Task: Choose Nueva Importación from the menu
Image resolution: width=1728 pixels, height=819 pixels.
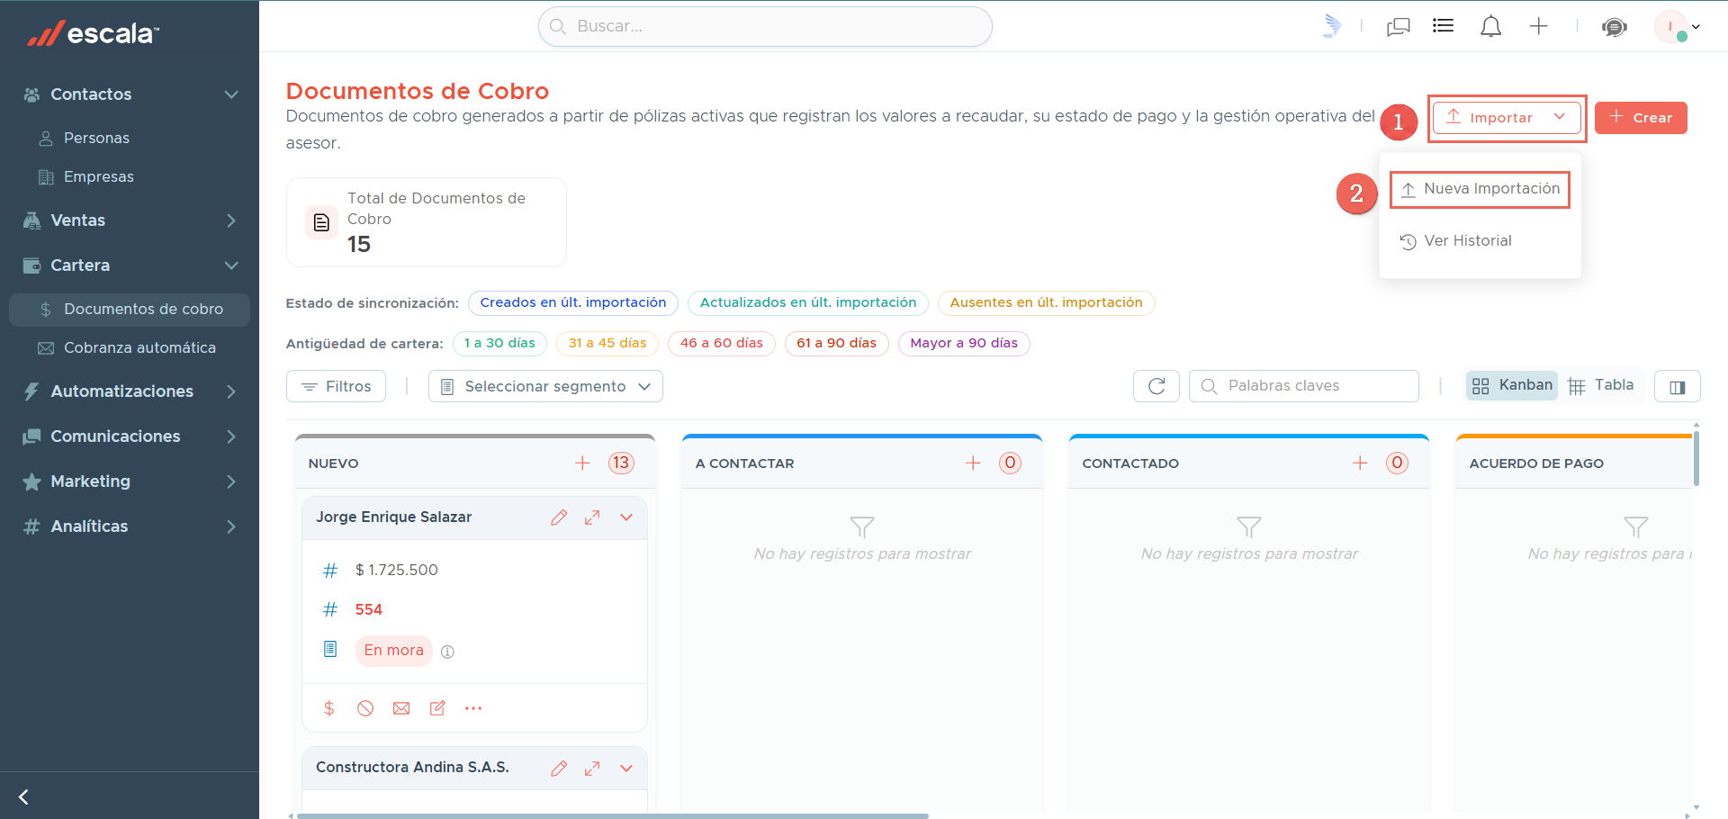Action: pos(1480,189)
